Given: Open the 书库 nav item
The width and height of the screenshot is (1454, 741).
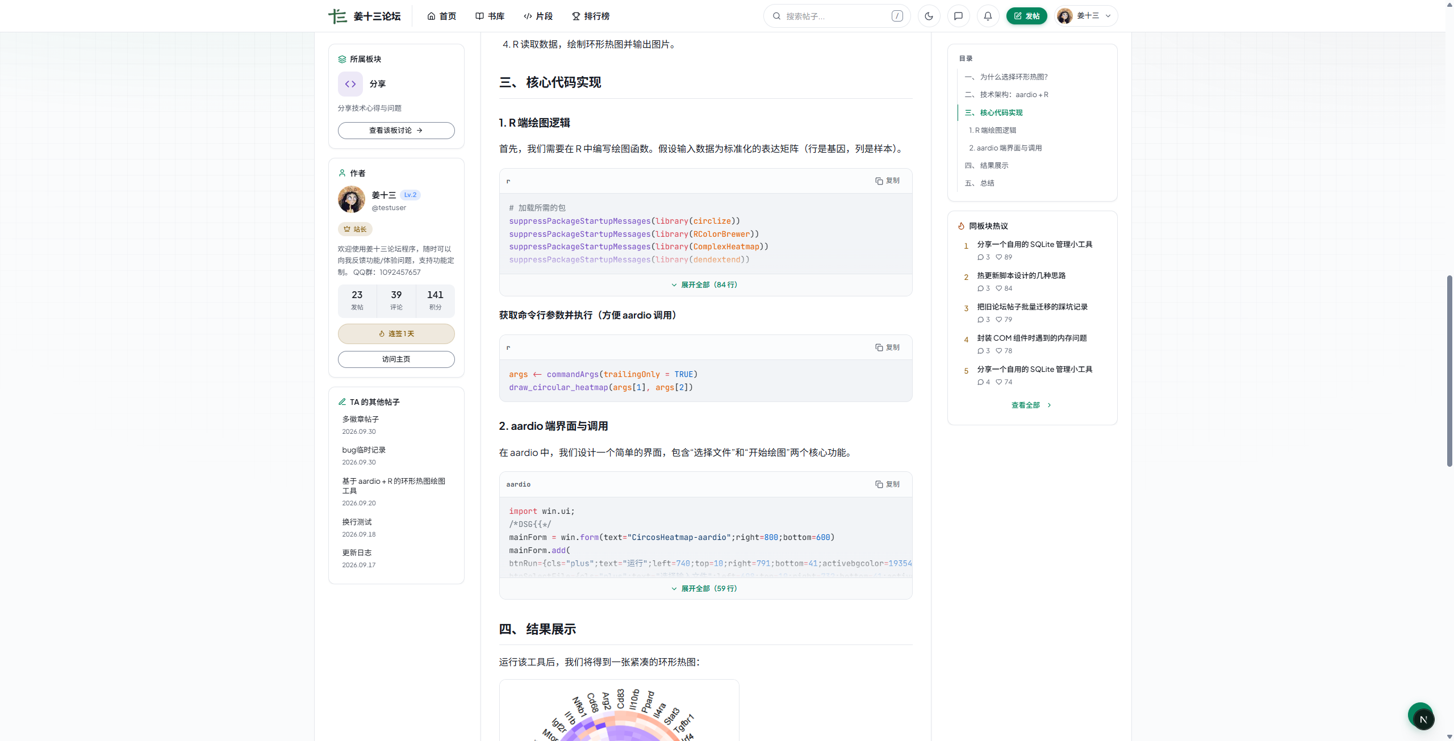Looking at the screenshot, I should [490, 16].
